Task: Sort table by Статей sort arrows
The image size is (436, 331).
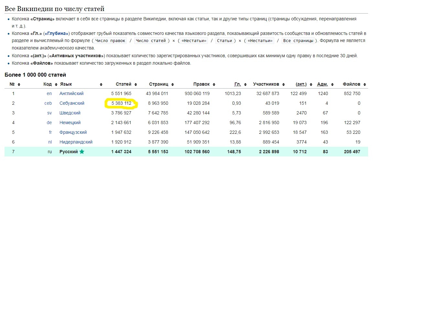Action: (x=136, y=84)
